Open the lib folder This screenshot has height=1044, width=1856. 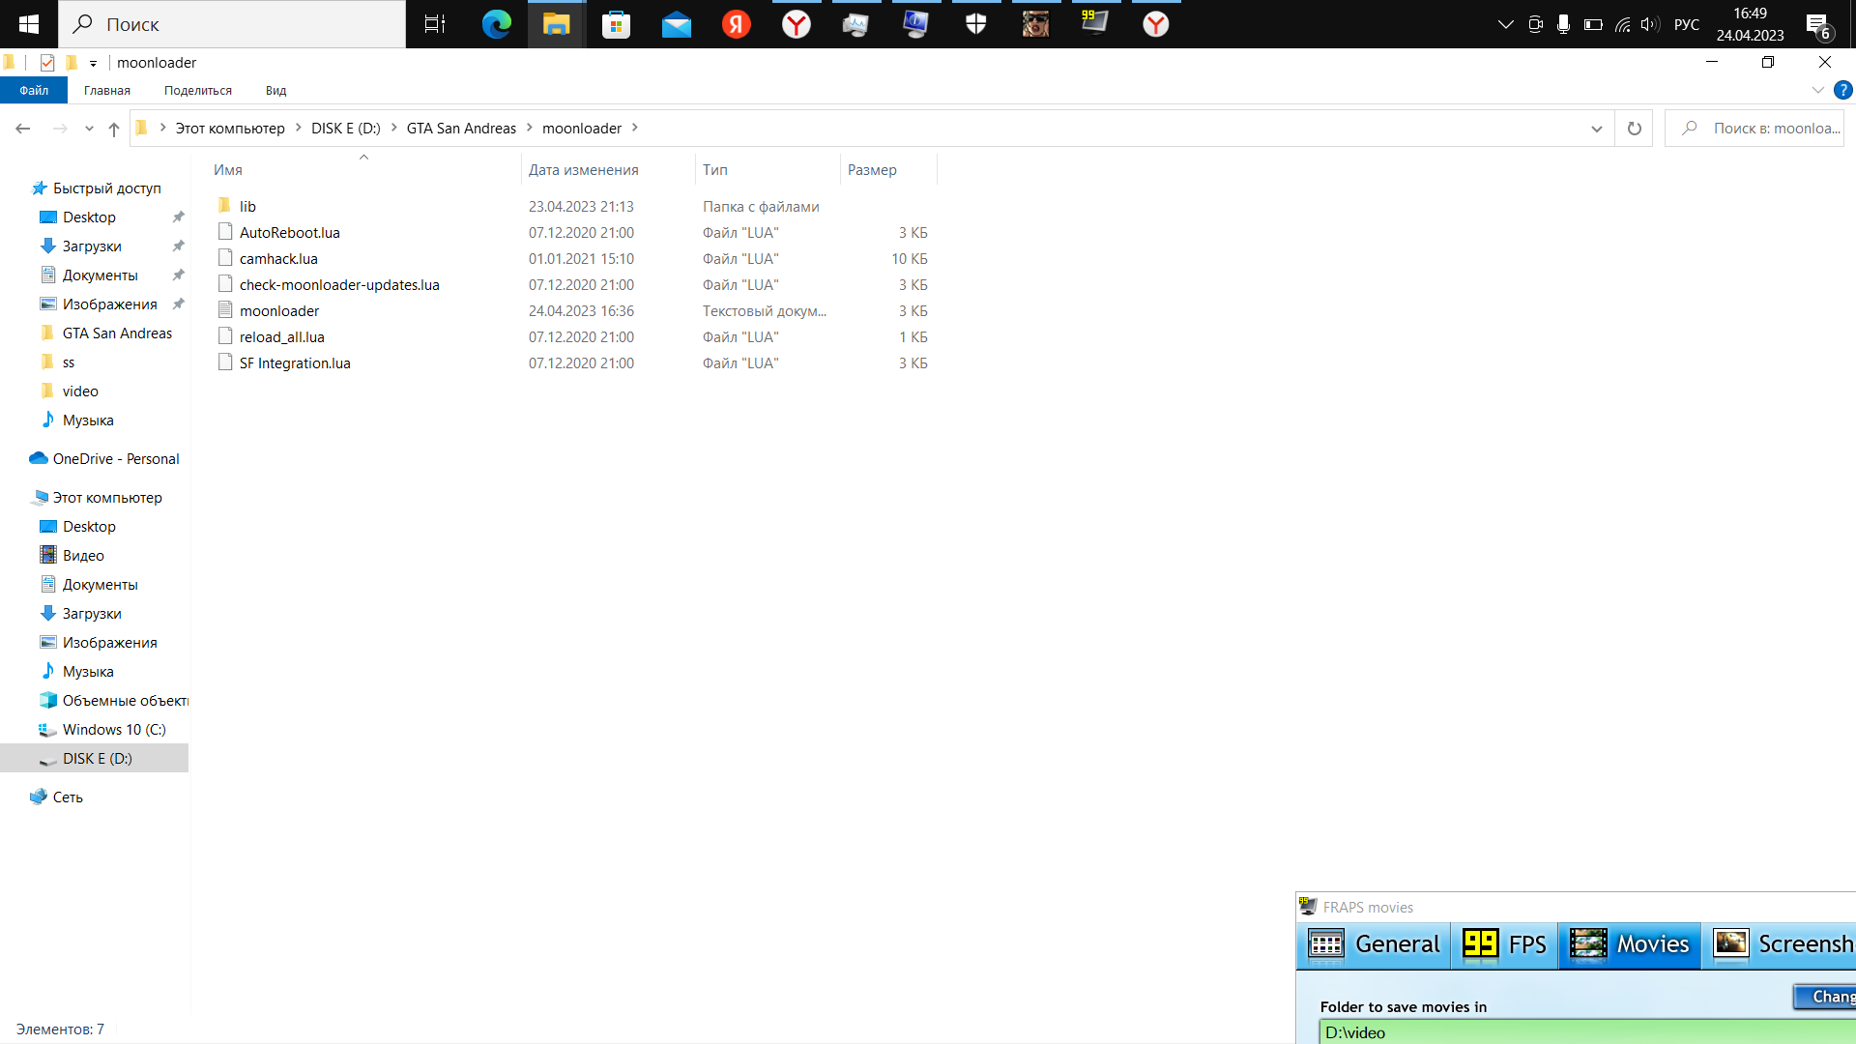click(247, 206)
